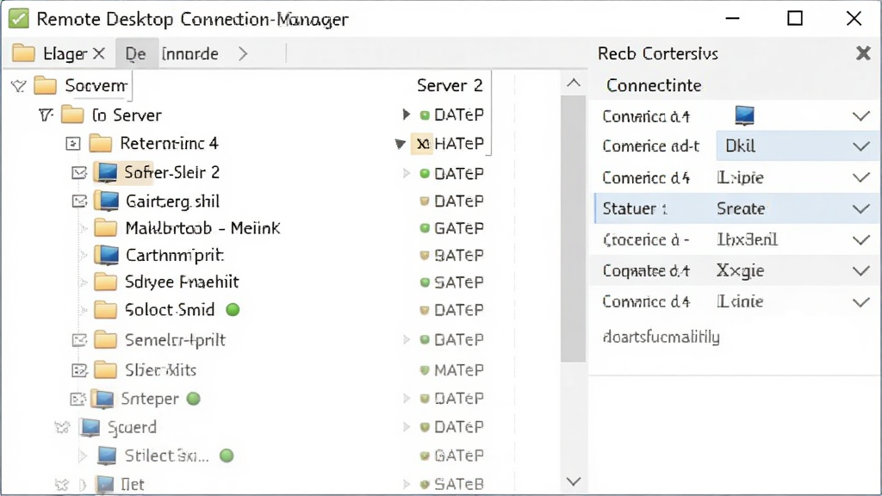Open the Coqnatee d.4 Xxgie dropdown
Viewport: 882px width, 496px height.
tap(860, 271)
